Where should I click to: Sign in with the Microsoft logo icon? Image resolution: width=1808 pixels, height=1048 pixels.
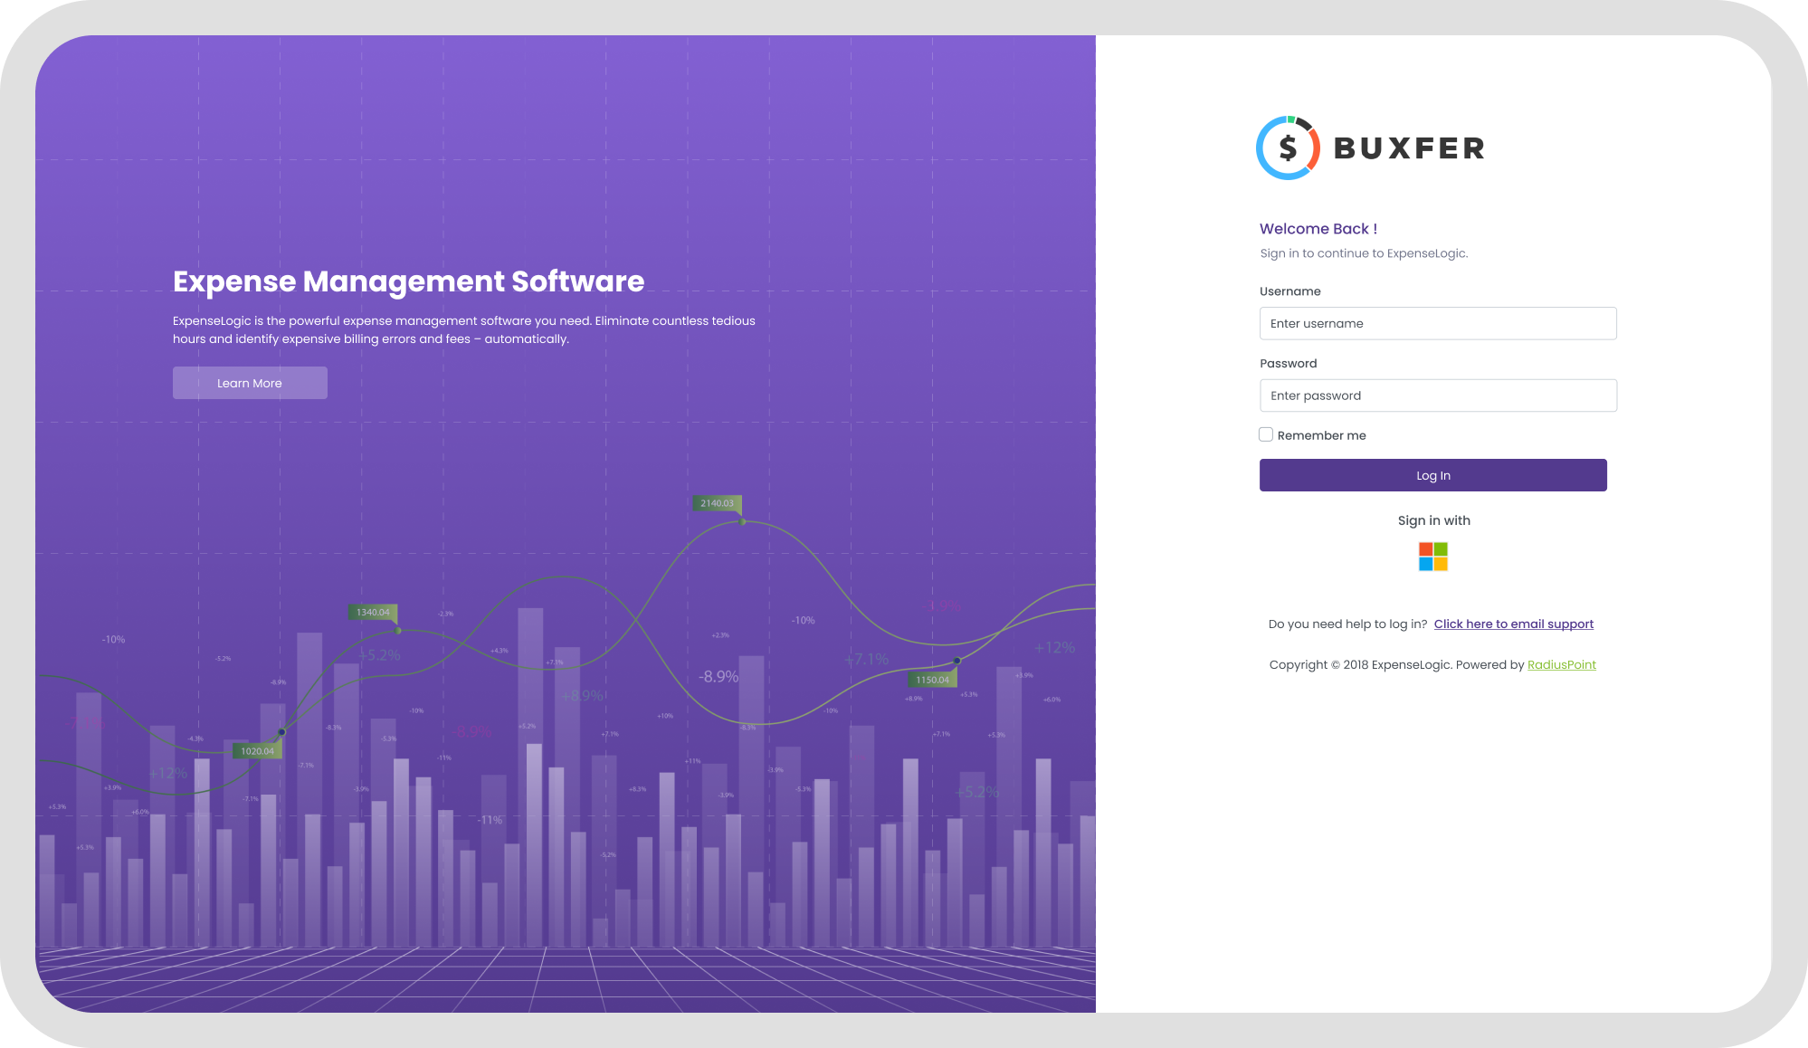[1432, 557]
